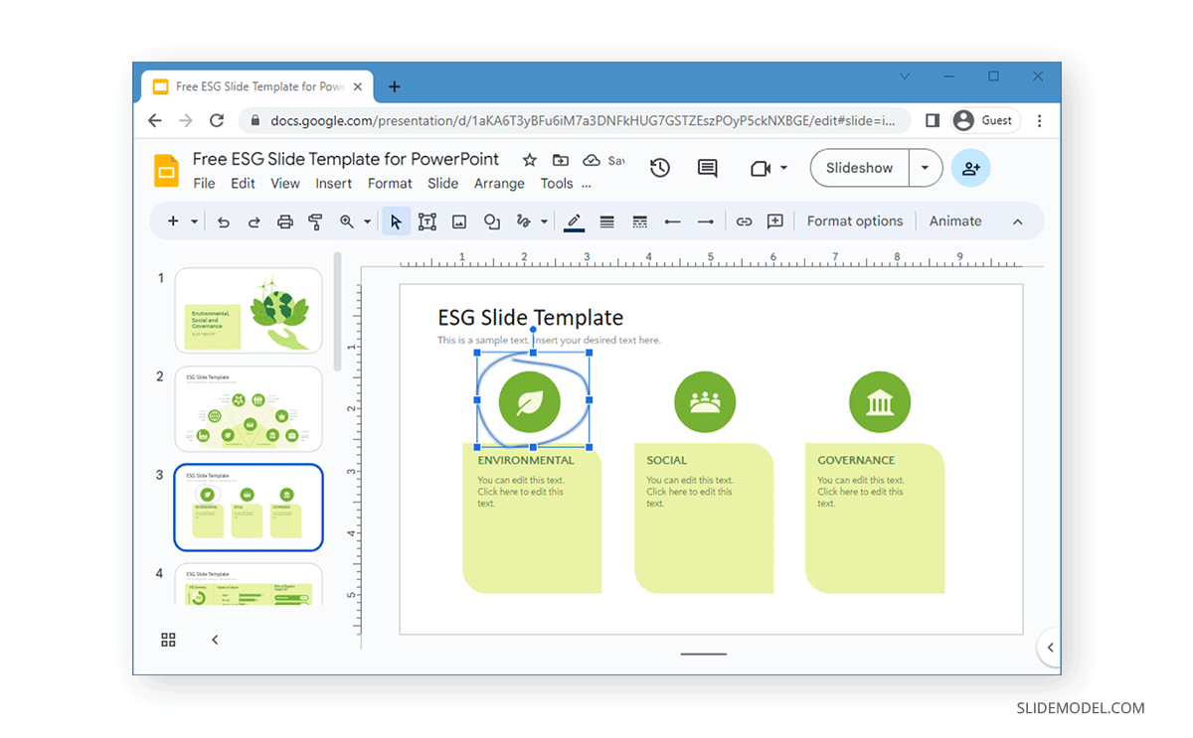
Task: Open the File menu
Action: coord(204,184)
